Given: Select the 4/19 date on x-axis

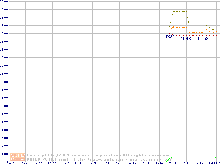Looking at the screenshot, I should (x=132, y=164).
